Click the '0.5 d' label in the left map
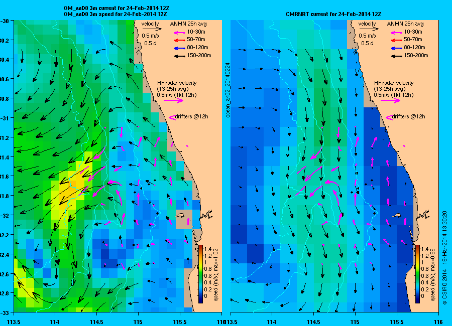The height and width of the screenshot is (326, 452). [x=151, y=43]
